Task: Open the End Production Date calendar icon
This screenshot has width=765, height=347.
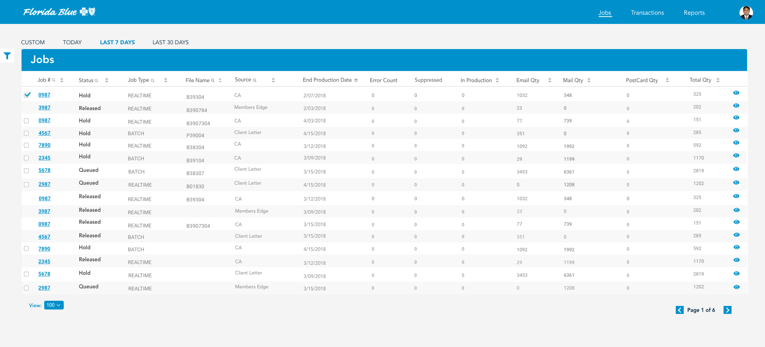Action: click(356, 80)
